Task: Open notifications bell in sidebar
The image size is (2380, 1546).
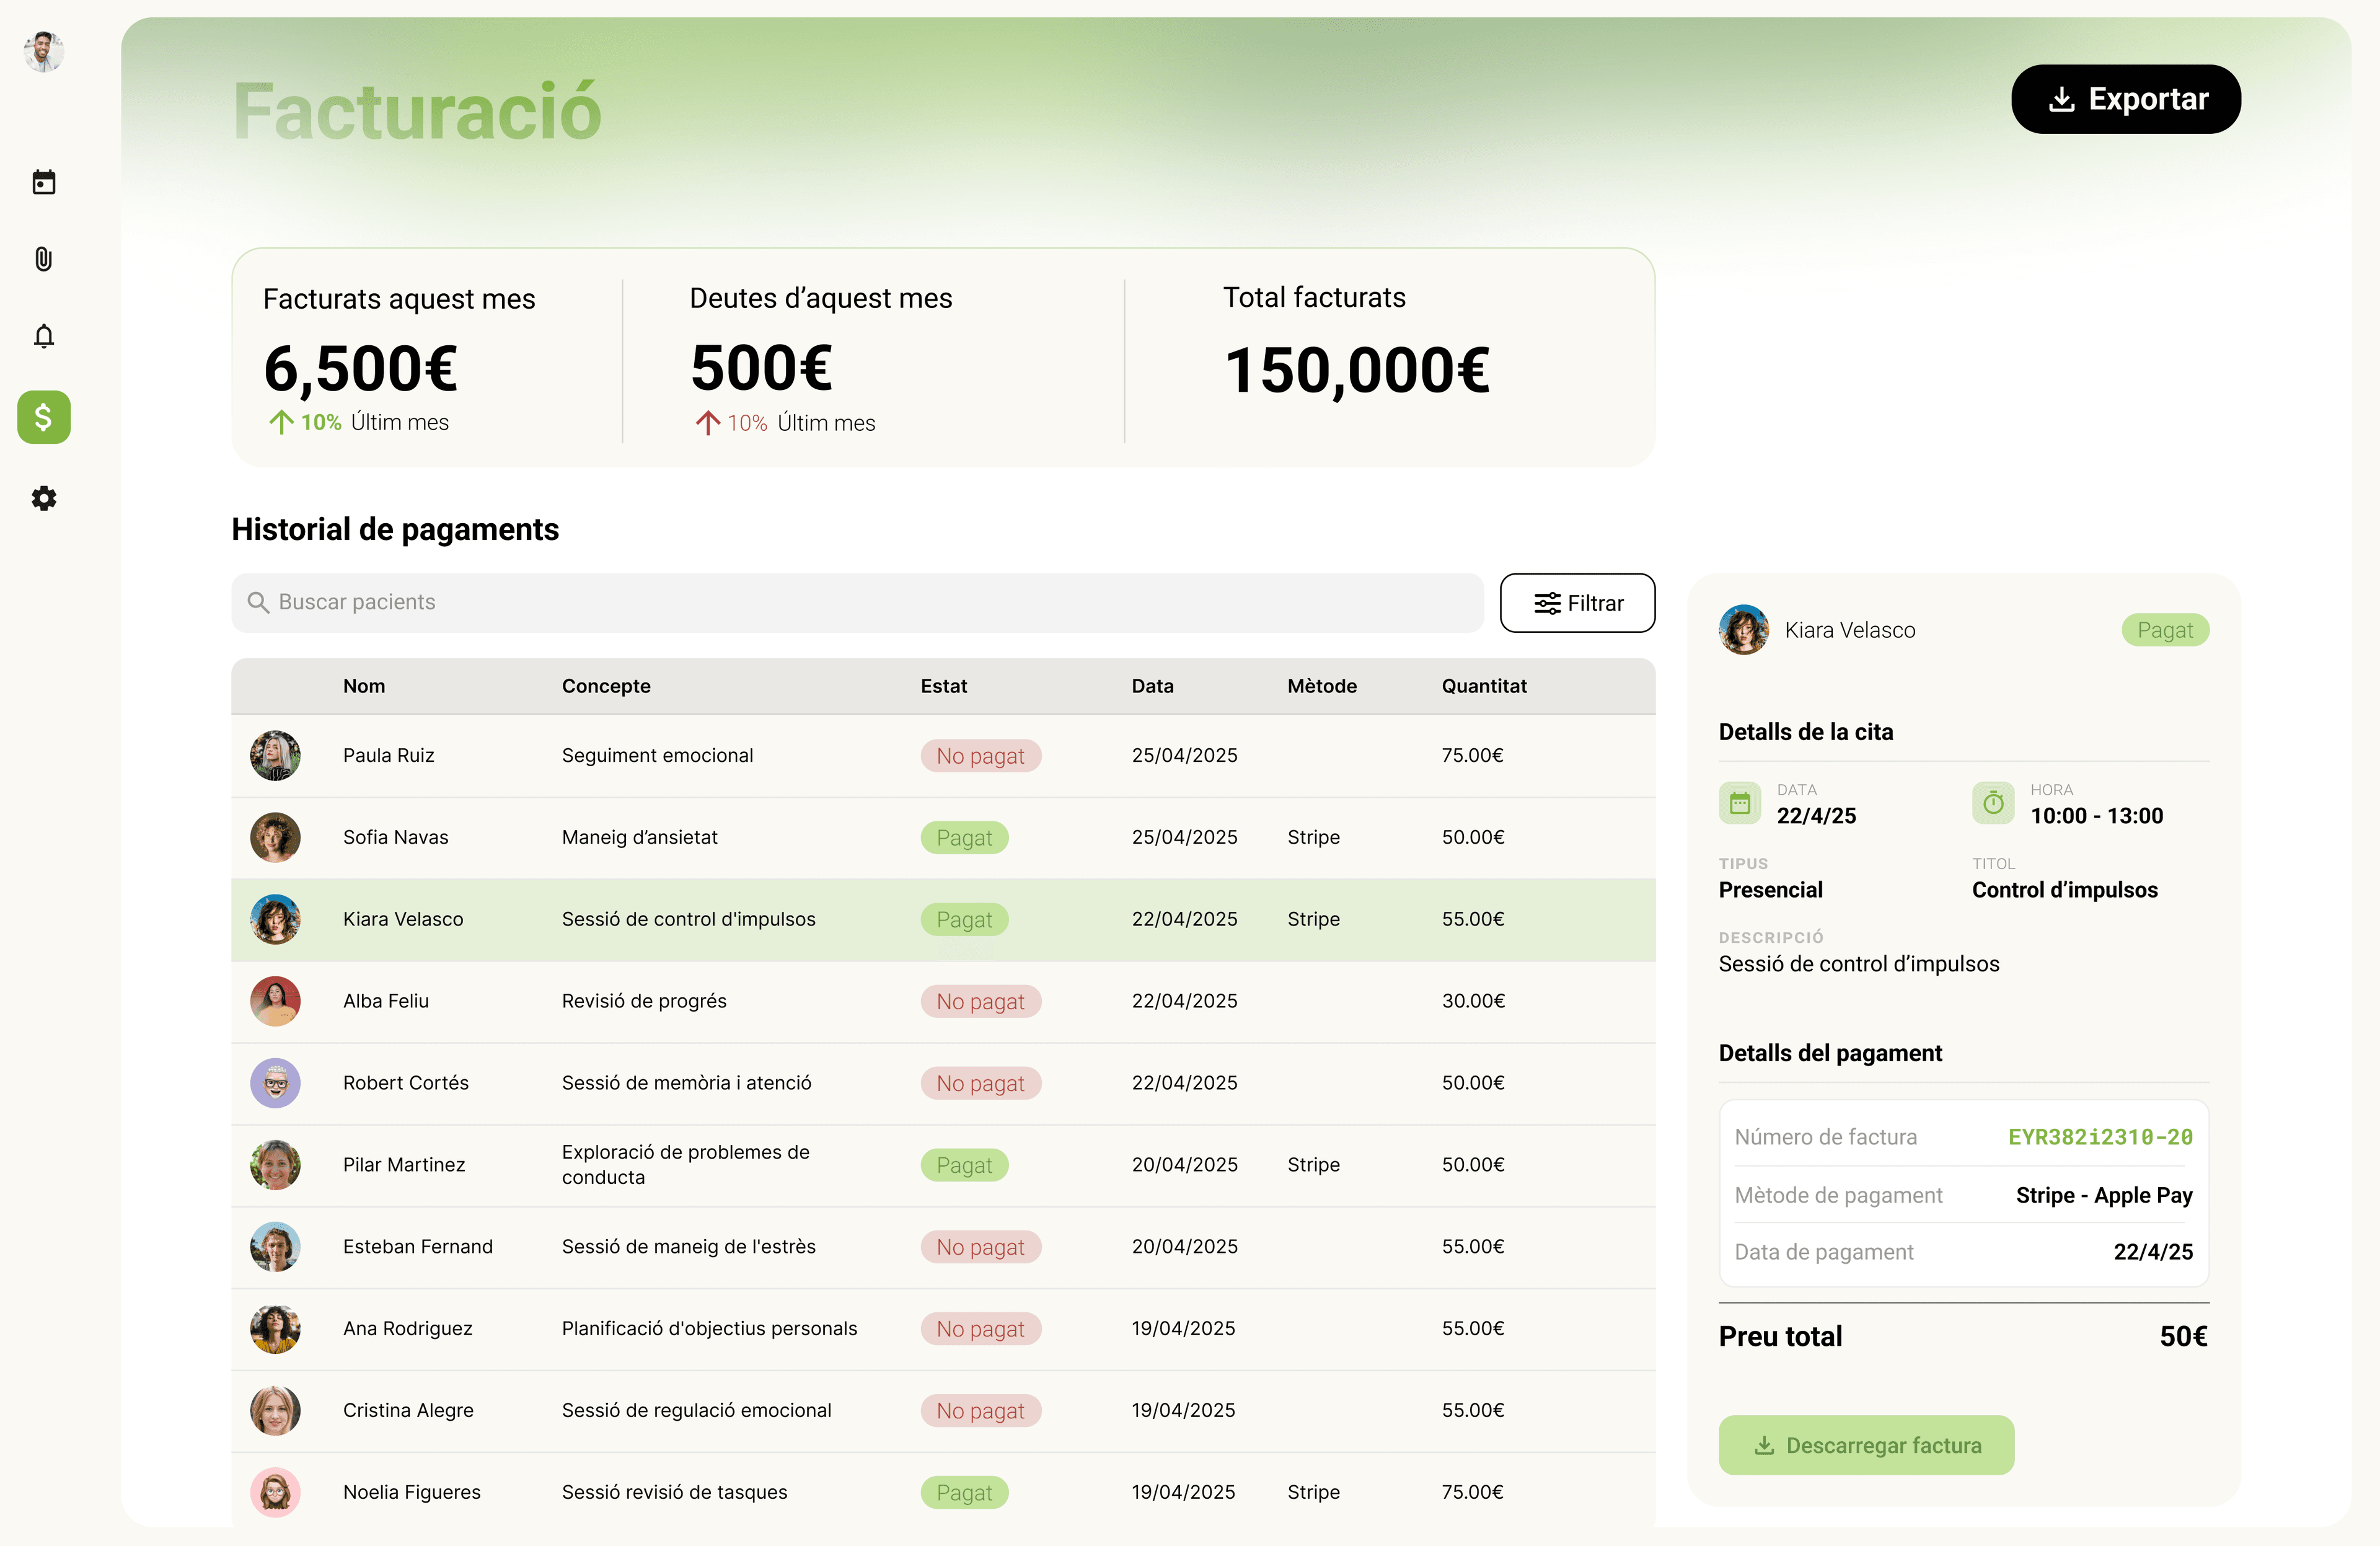Action: (x=44, y=336)
